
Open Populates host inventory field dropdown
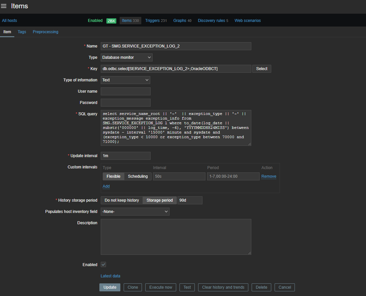pos(135,212)
